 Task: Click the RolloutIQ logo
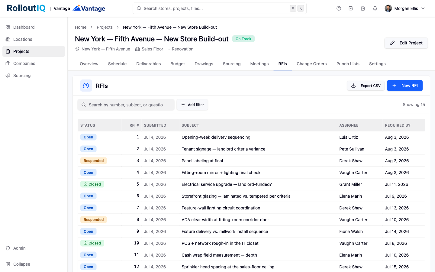coord(26,8)
